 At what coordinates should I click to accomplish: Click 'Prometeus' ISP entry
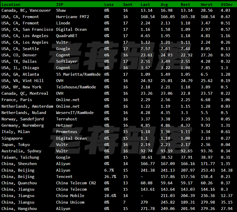67,132
